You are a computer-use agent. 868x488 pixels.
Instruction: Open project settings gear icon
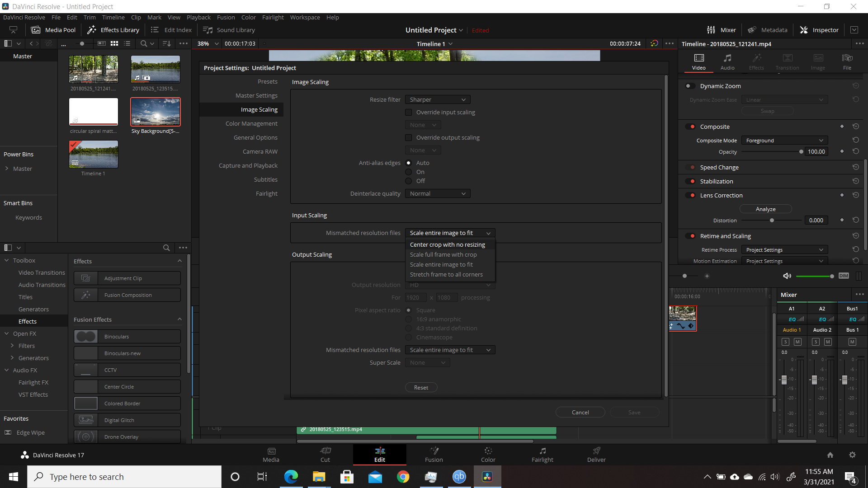point(852,455)
